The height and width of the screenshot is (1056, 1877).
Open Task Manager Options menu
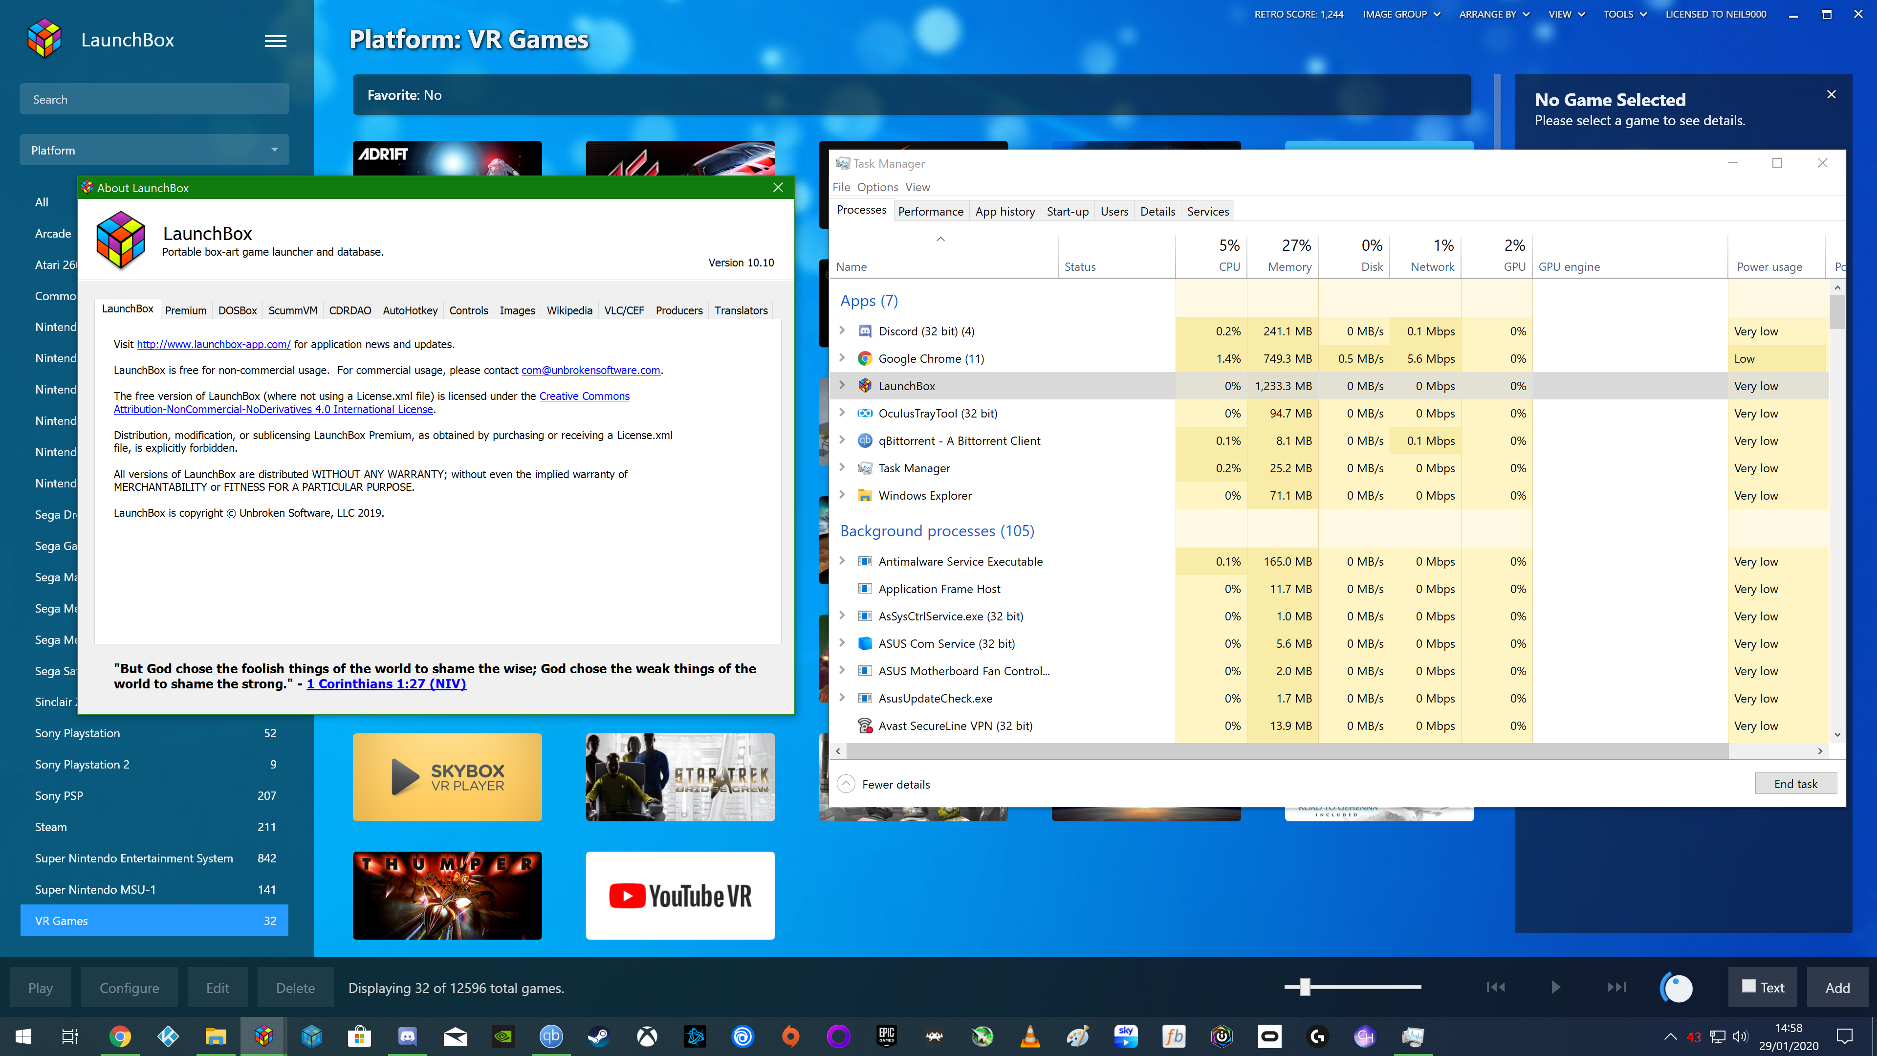(877, 187)
